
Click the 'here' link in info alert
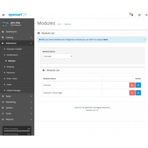(105, 40)
